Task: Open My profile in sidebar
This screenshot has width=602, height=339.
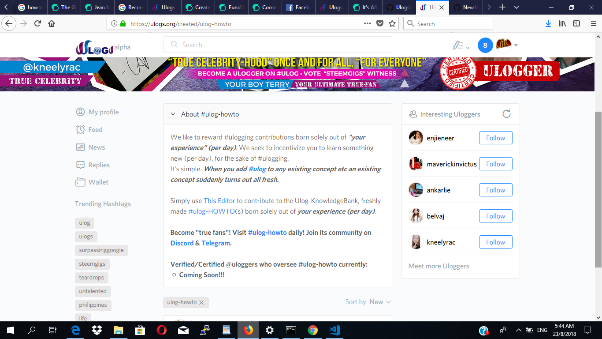Action: coord(97,112)
